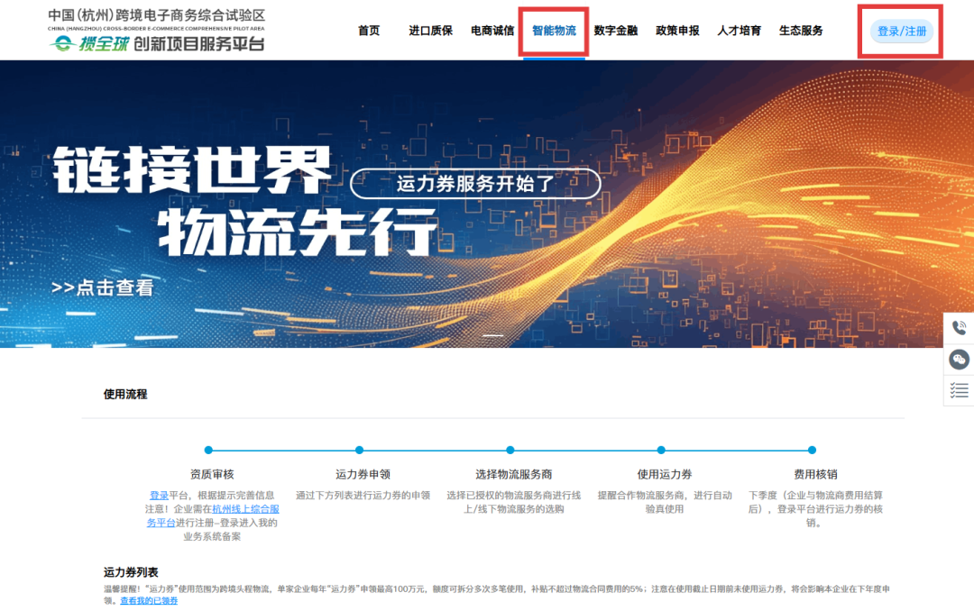Click the 选择物流服务商 step dot
Image resolution: width=974 pixels, height=611 pixels.
point(510,451)
